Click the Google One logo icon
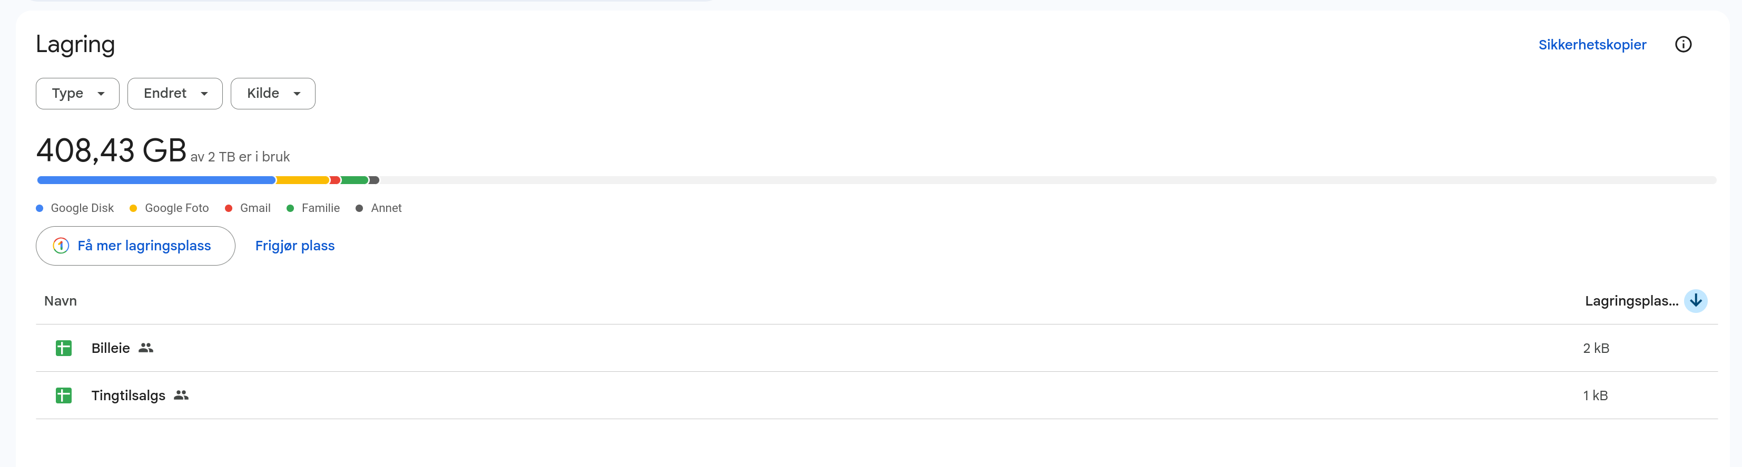 click(61, 246)
